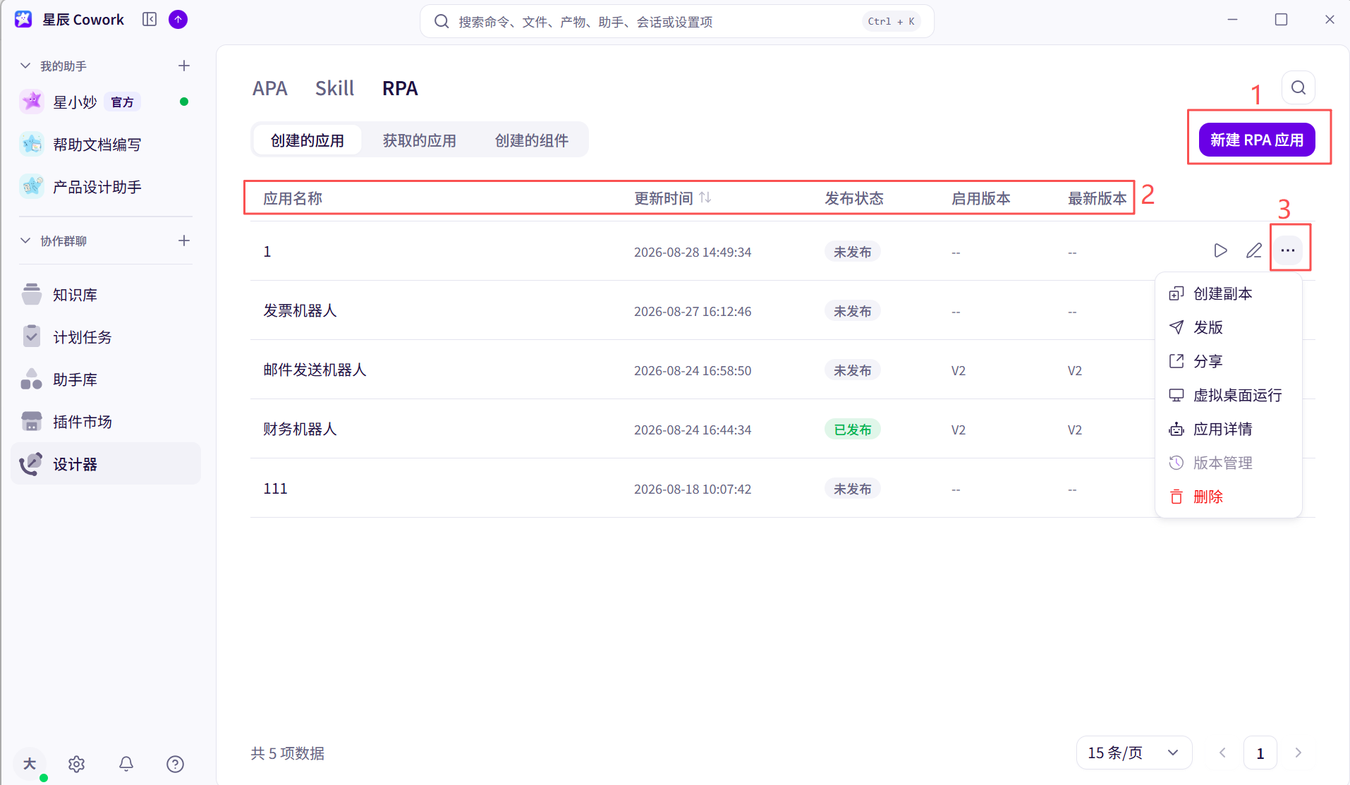Choose 分享 from the context menu
1350x785 pixels.
pos(1228,361)
